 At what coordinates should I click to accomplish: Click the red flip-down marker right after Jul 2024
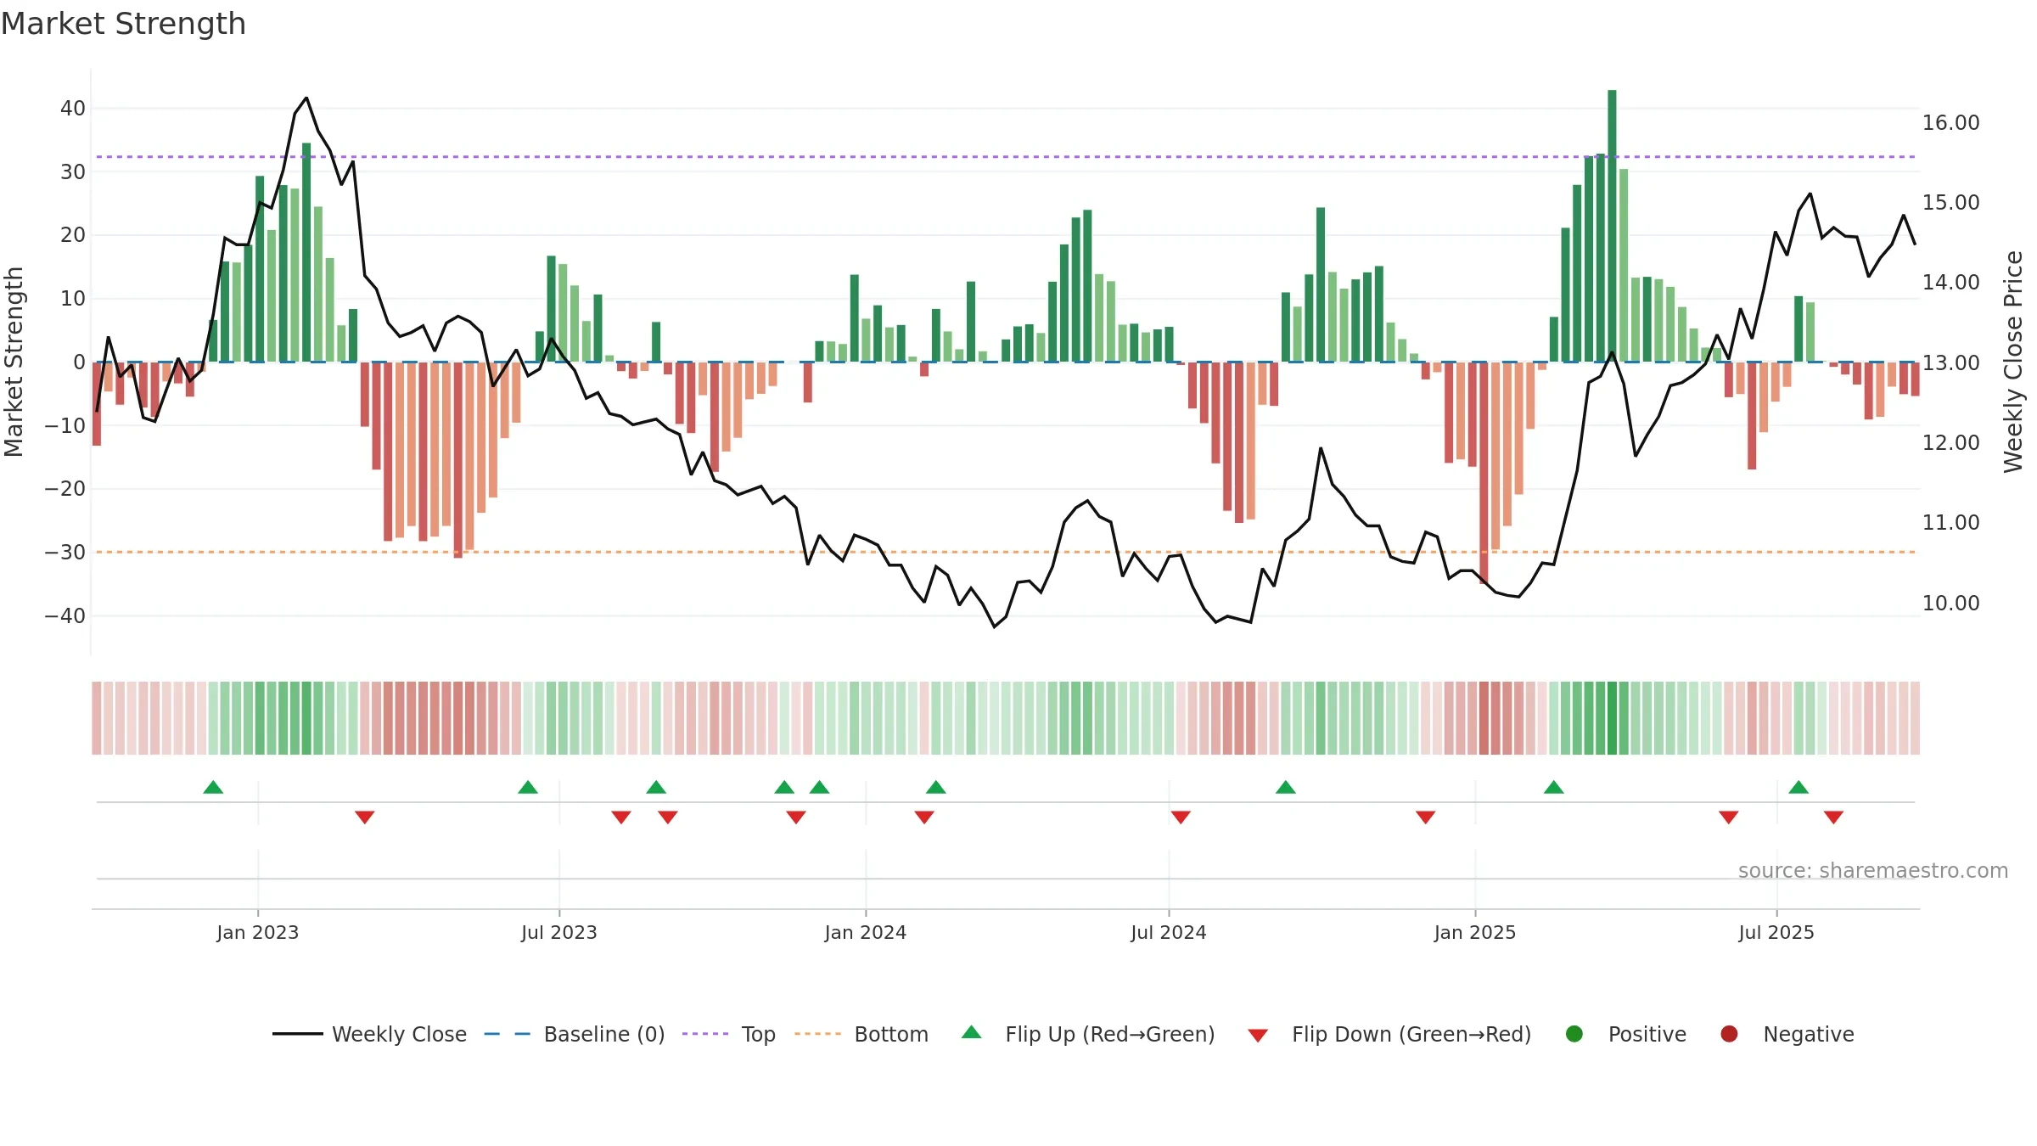pos(1181,817)
